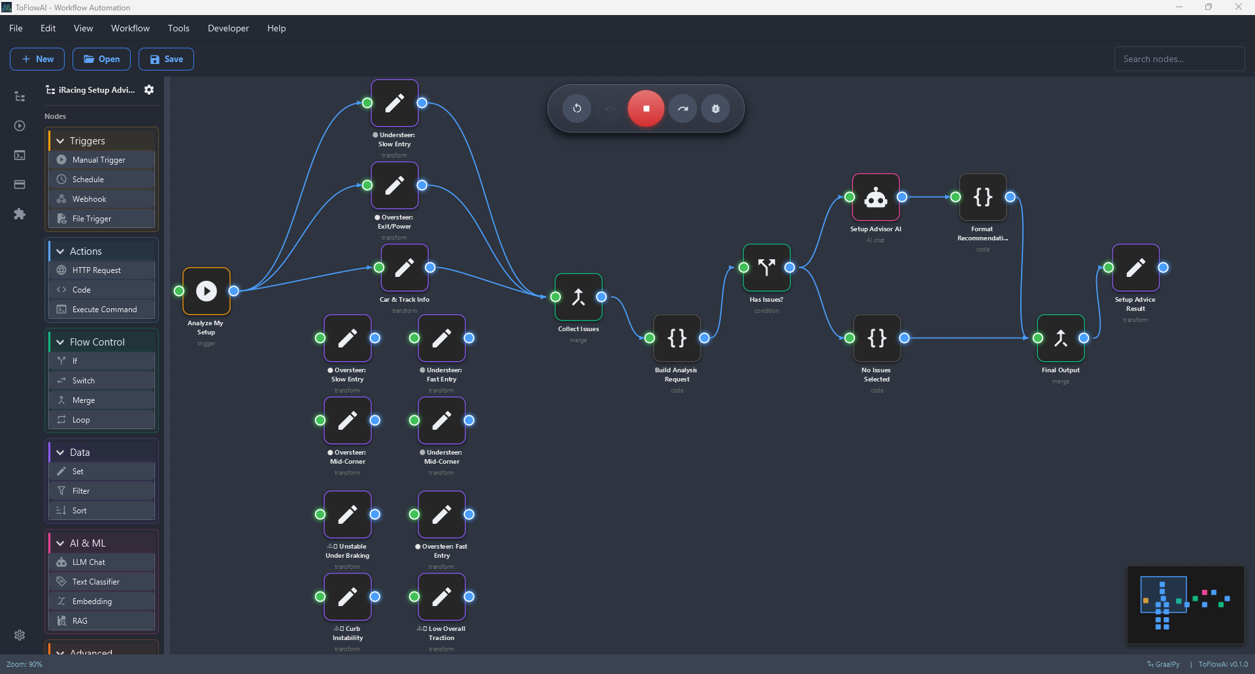Click the redo arrow in the floating toolbar

682,108
